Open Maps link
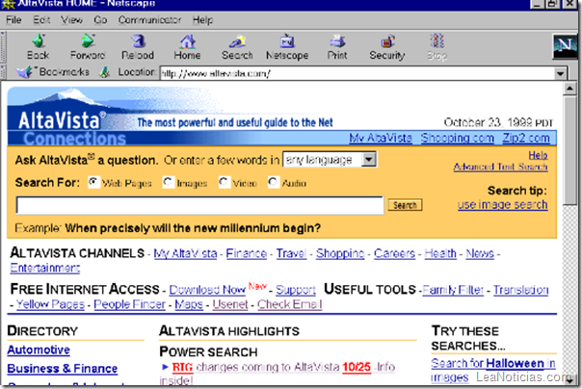 pyautogui.click(x=189, y=304)
